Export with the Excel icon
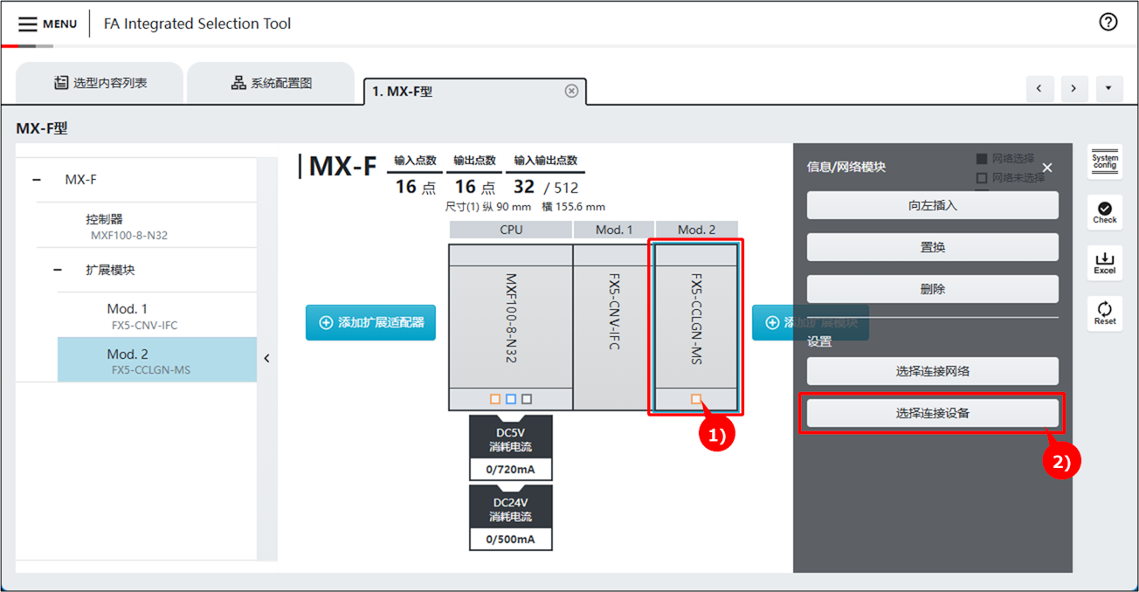The width and height of the screenshot is (1139, 592). click(1104, 262)
